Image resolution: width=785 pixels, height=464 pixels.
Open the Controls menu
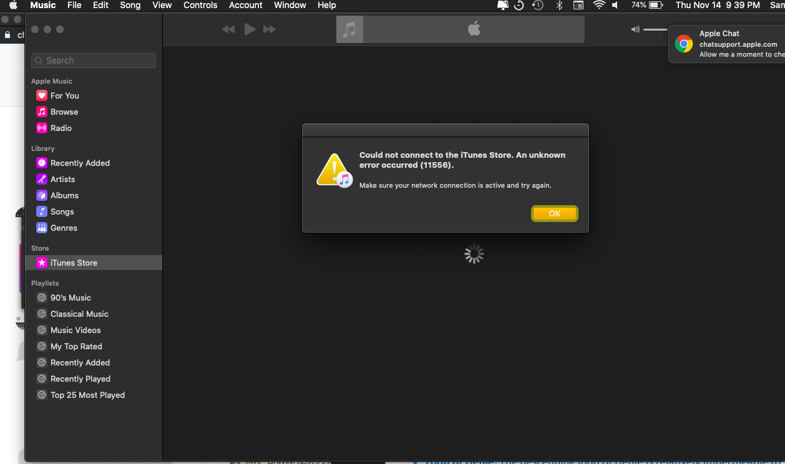(x=200, y=5)
